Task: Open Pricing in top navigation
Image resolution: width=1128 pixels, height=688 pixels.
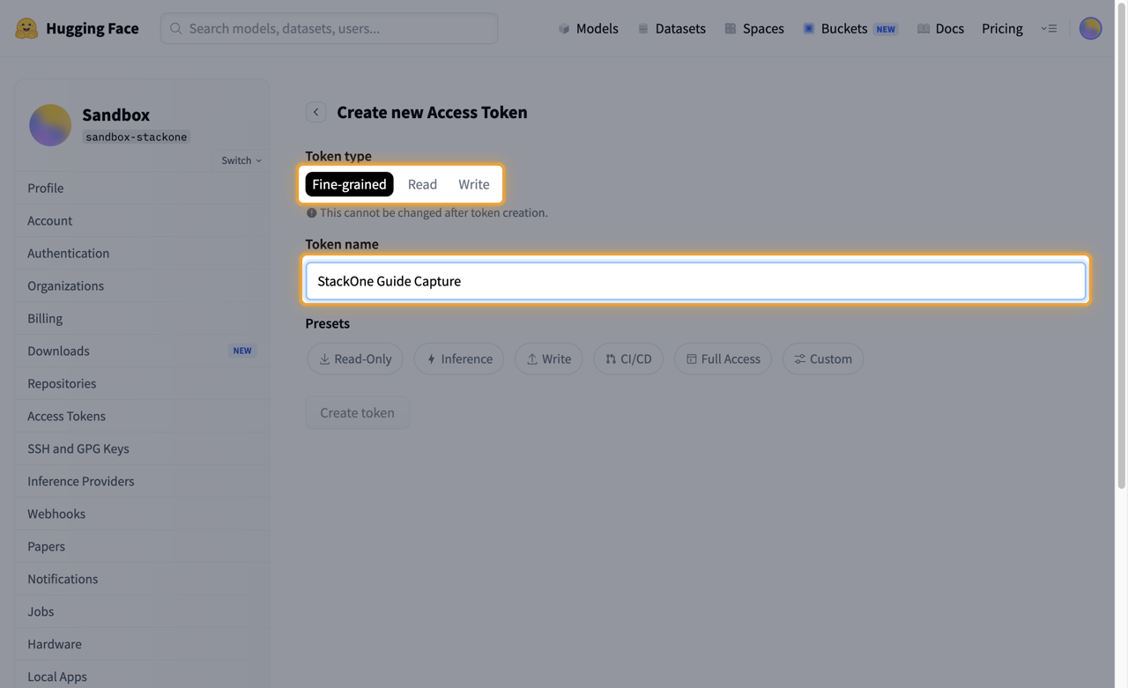Action: (1002, 28)
